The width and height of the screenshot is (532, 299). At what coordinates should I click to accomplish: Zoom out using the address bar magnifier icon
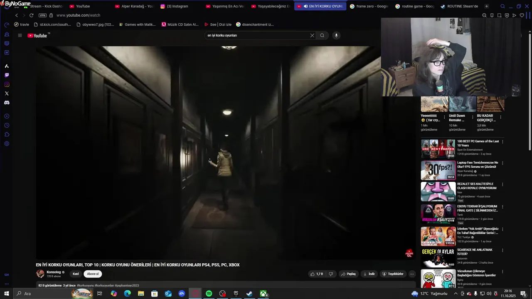(x=484, y=15)
